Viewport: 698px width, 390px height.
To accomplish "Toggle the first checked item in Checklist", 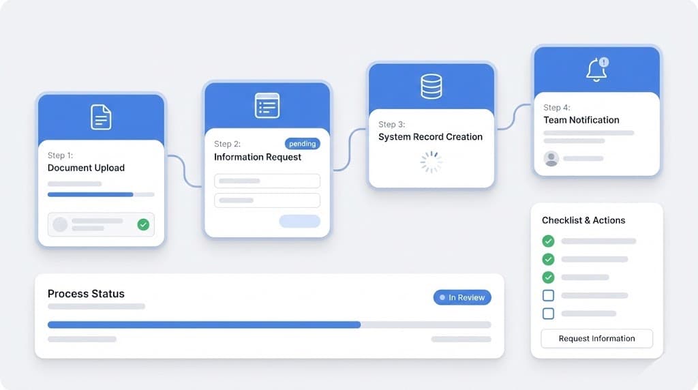I will click(x=549, y=241).
